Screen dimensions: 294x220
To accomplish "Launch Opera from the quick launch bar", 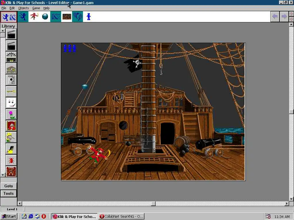I will tap(44, 217).
